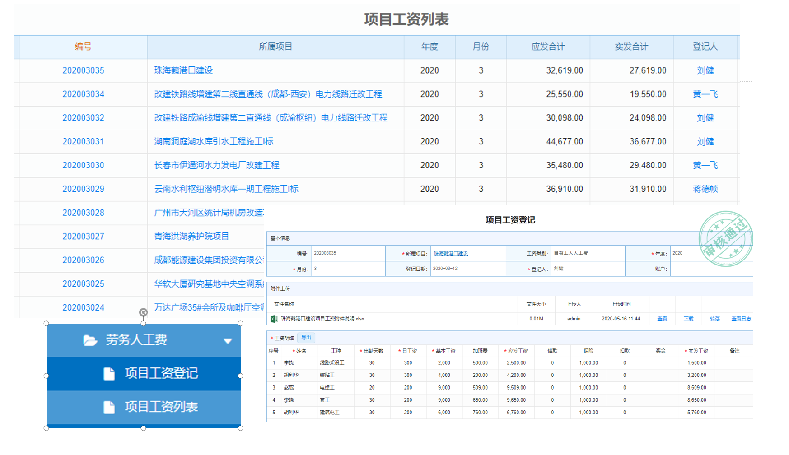Click the folder icon beside 劳务人工费

pos(90,340)
